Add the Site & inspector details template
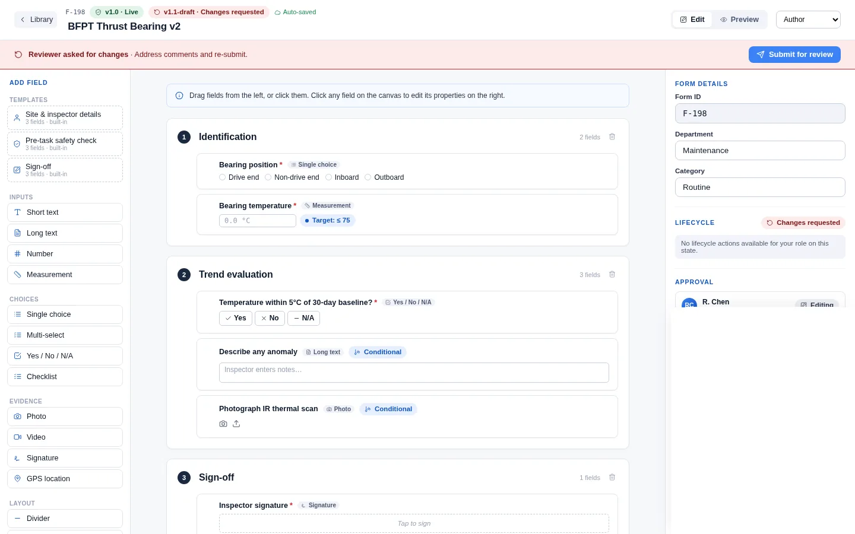The image size is (855, 534). coord(65,117)
